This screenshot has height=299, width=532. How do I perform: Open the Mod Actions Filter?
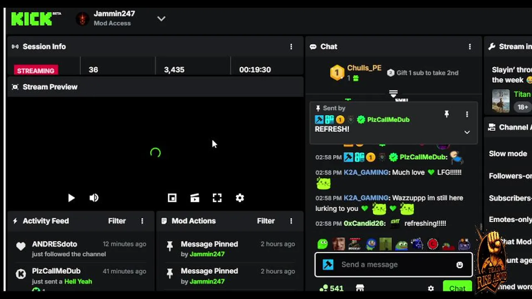[x=266, y=221]
